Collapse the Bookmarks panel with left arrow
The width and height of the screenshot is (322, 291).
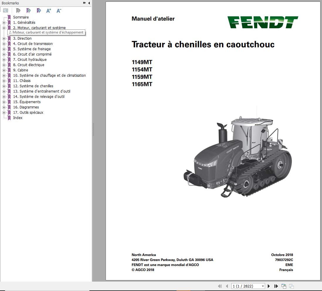tap(89, 3)
